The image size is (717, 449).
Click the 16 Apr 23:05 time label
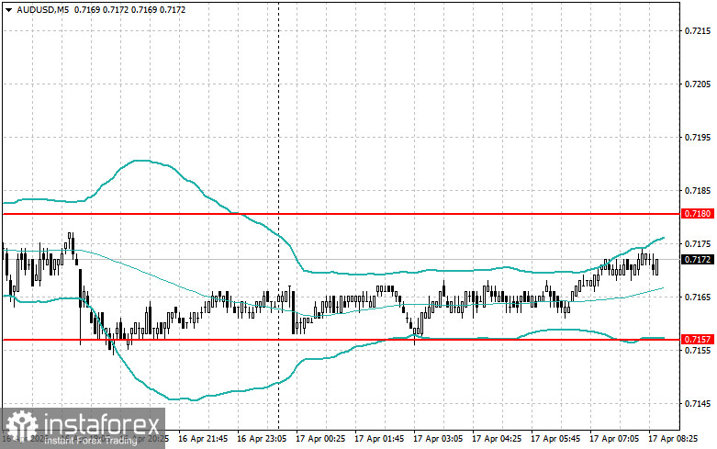point(262,439)
